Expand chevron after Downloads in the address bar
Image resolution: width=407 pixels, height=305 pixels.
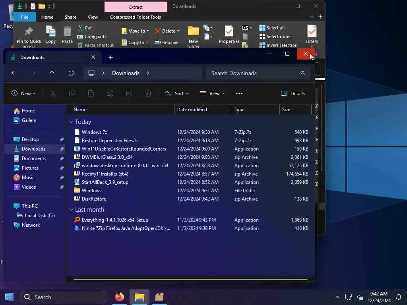(148, 73)
